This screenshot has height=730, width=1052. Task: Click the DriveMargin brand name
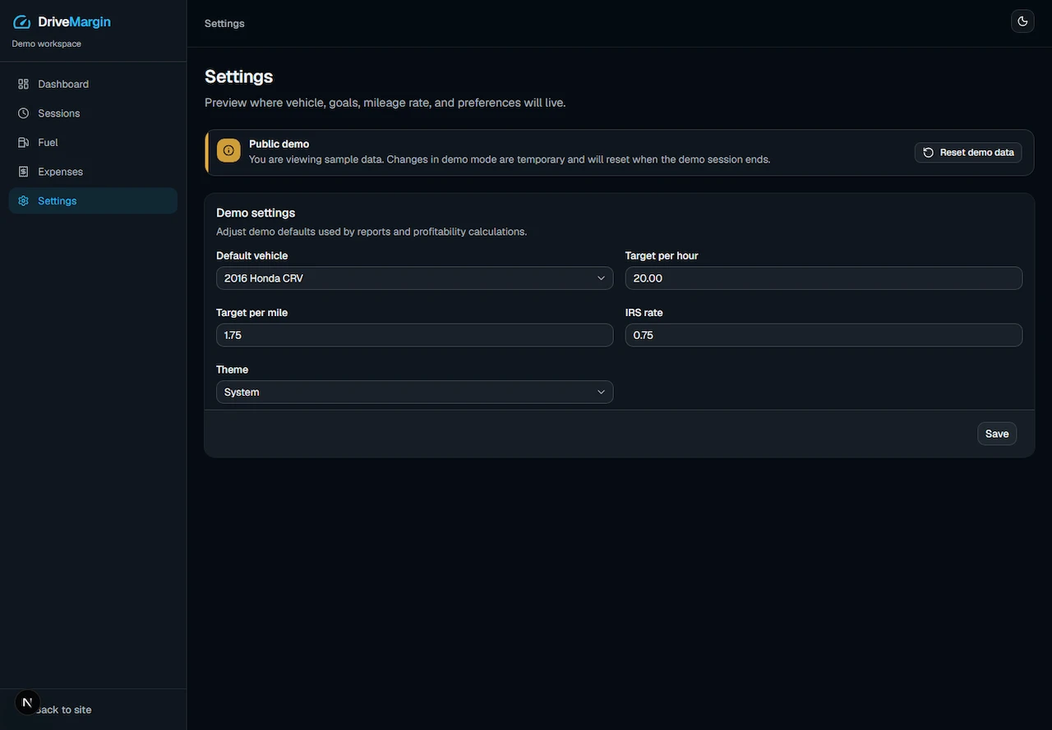tap(74, 22)
